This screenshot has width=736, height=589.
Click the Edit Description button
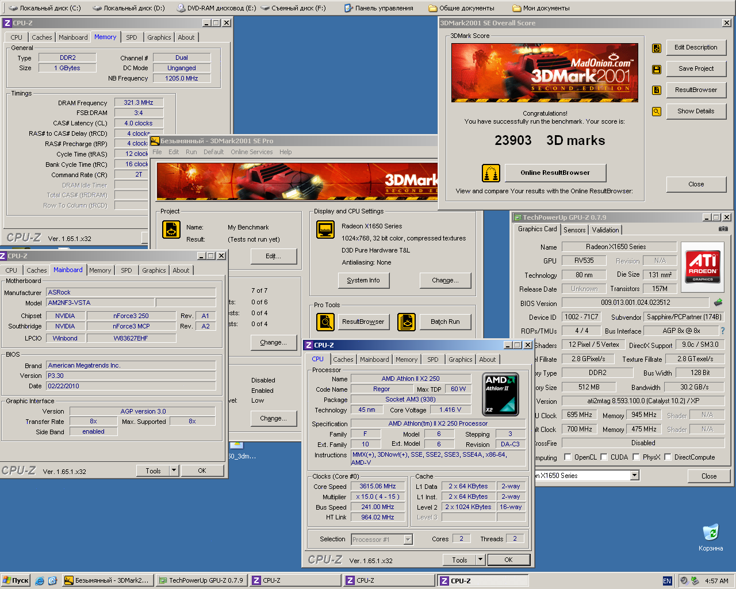pyautogui.click(x=696, y=48)
